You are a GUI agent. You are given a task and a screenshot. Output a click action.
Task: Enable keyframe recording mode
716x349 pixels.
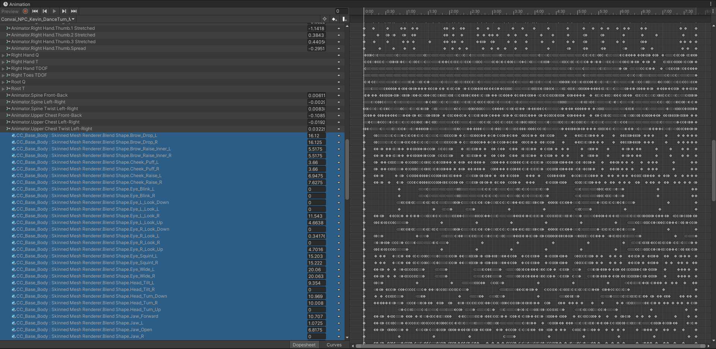point(25,11)
